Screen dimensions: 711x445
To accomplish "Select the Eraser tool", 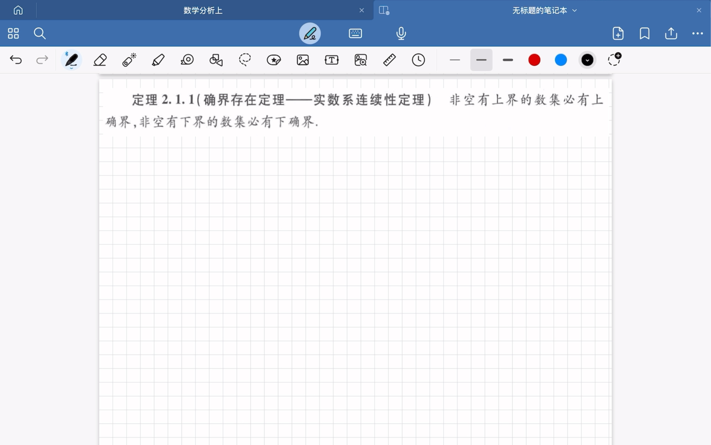I will click(100, 60).
